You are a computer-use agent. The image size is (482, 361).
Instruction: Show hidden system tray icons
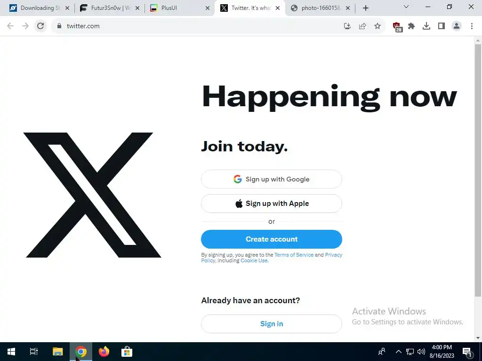click(x=398, y=352)
